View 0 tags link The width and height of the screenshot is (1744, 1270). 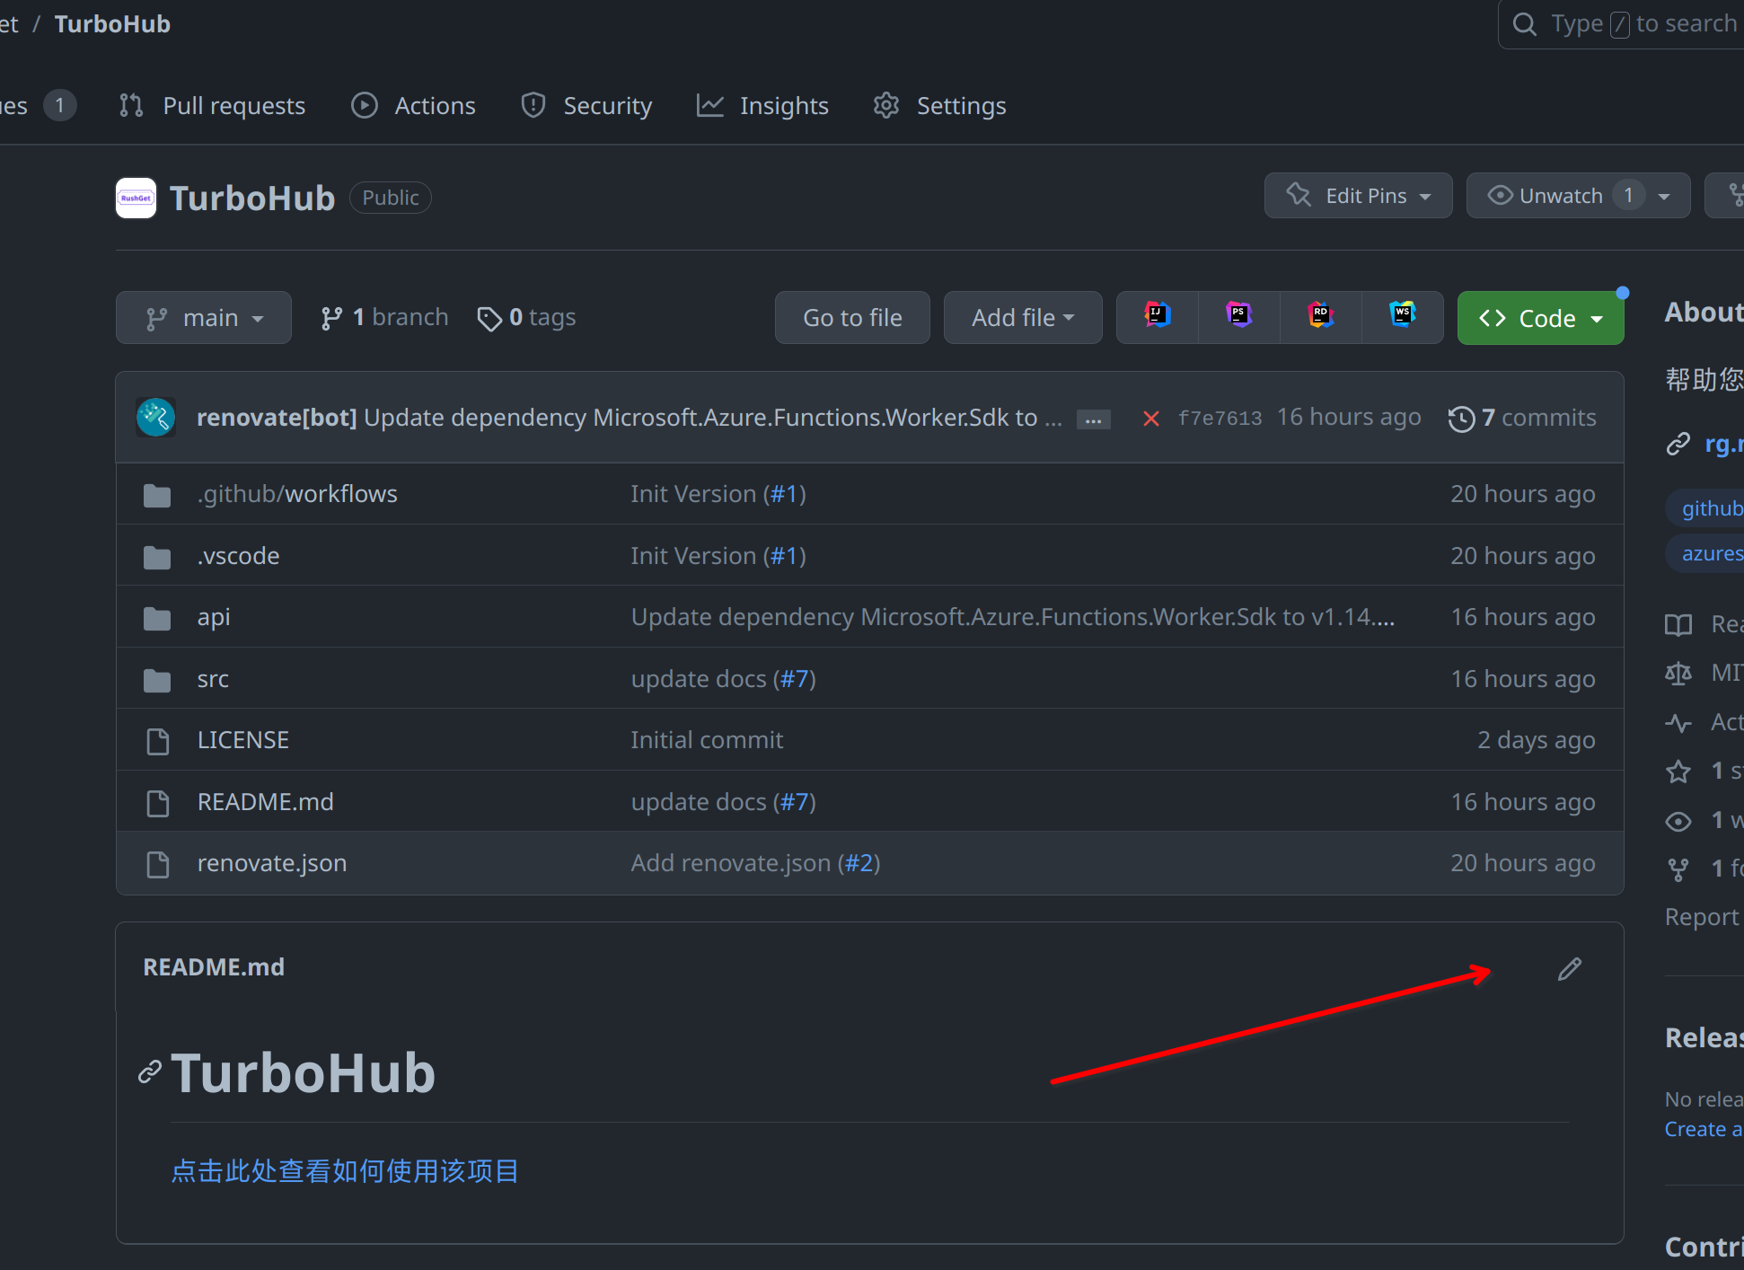(526, 318)
